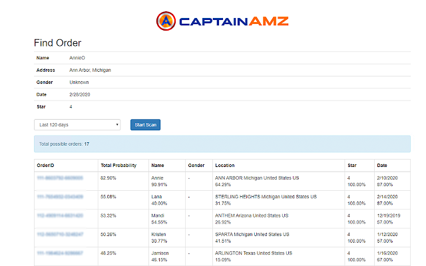Click the 1/12/2020 date cell
The image size is (426, 266).
pos(392,237)
